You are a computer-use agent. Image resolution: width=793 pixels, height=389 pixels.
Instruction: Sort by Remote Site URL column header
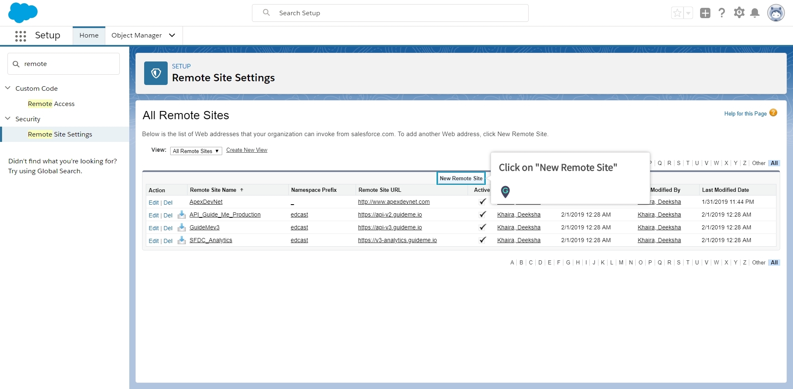(380, 190)
